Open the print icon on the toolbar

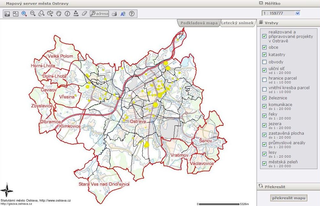[114, 13]
